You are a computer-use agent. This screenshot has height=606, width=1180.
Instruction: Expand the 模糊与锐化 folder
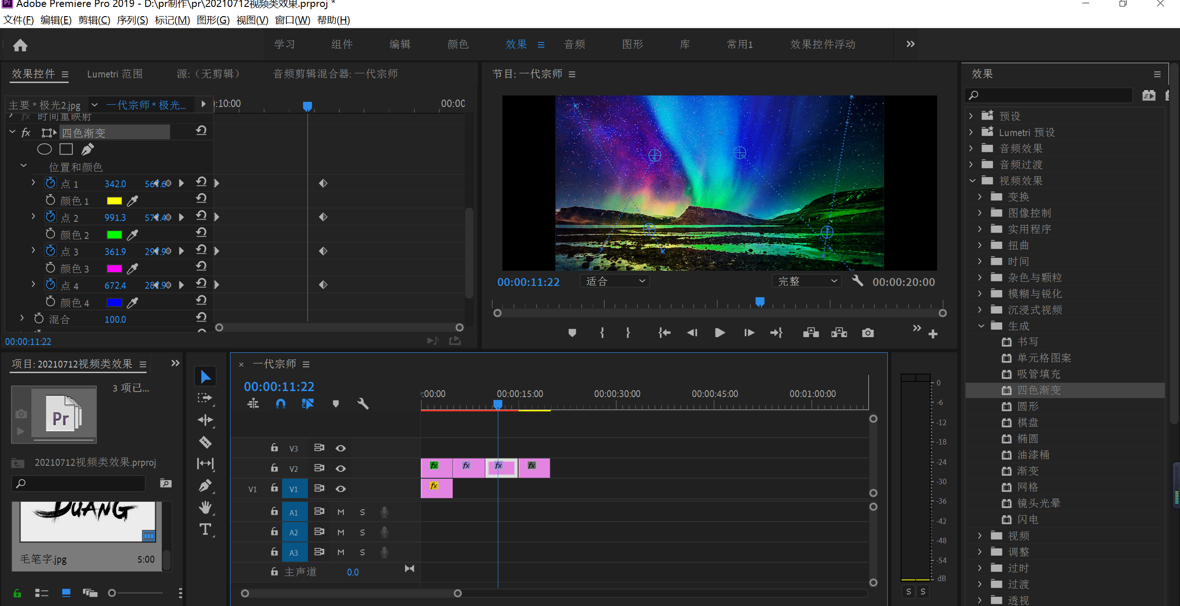[x=980, y=294]
